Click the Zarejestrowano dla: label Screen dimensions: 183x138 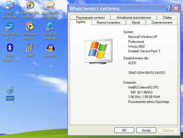click(x=136, y=58)
